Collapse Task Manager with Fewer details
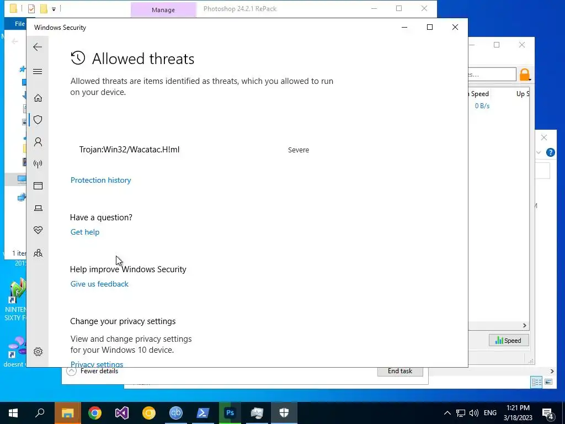Viewport: 565px width, 424px height. coord(93,372)
